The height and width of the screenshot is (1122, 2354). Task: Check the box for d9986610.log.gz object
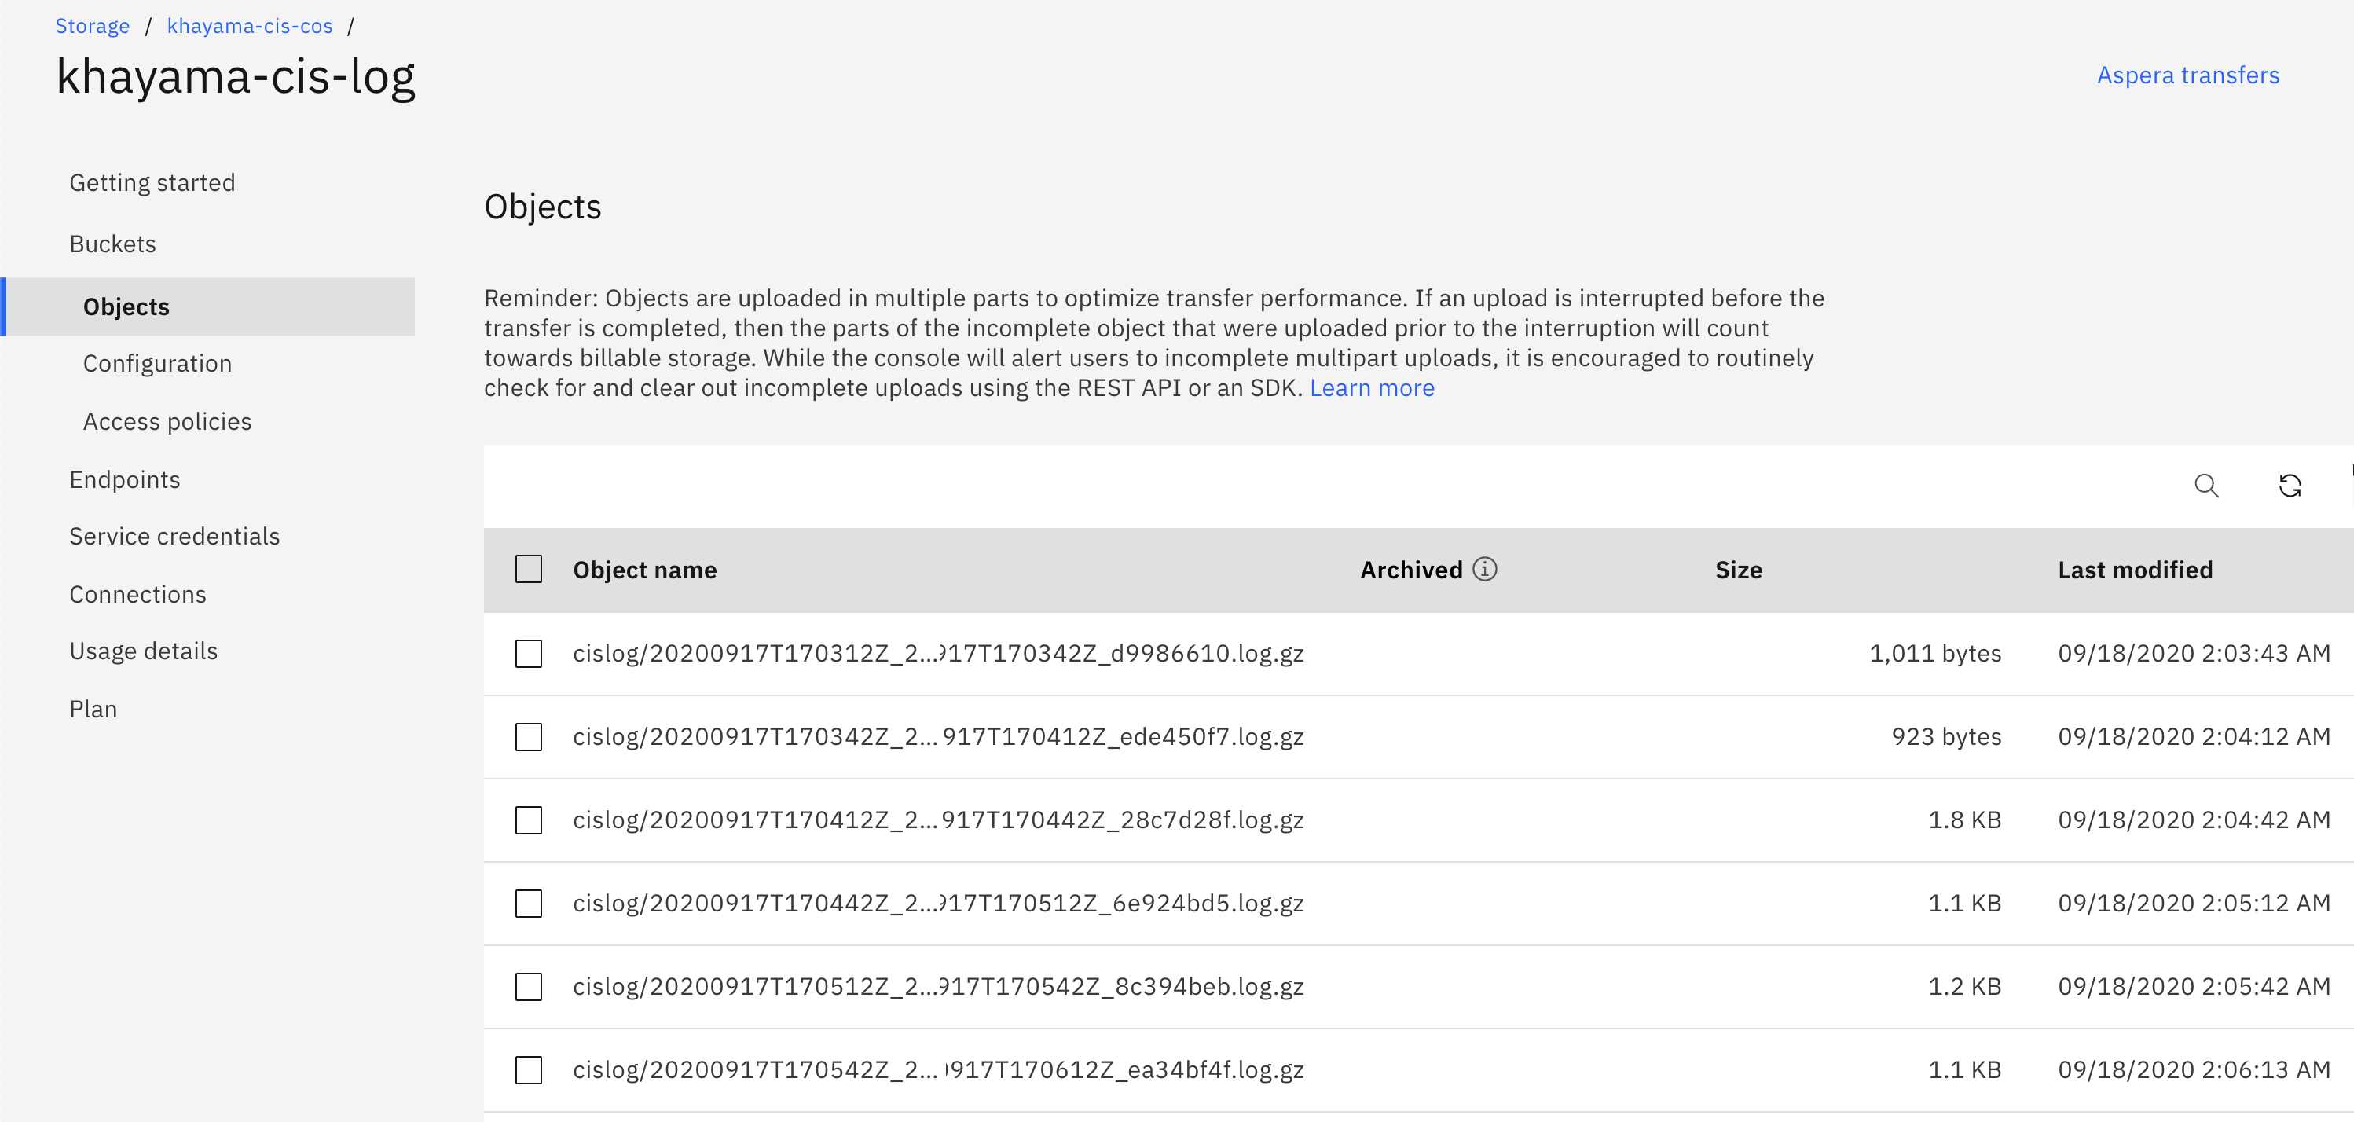(528, 653)
